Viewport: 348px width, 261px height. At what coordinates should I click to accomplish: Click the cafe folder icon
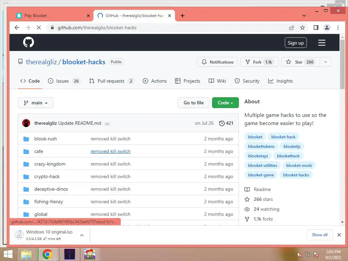tap(26, 151)
